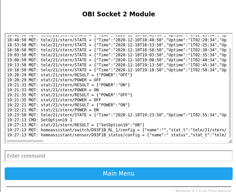Select the 19:21:33 POWER = ON log line

coord(53,90)
